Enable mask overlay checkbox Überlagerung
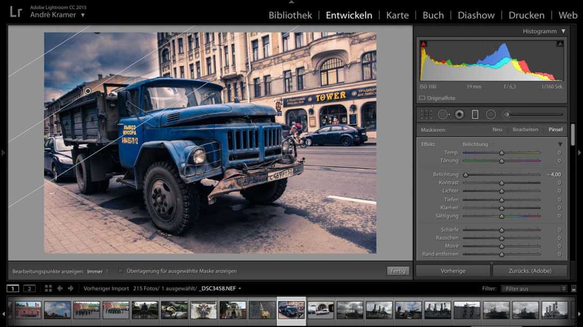 [x=121, y=271]
